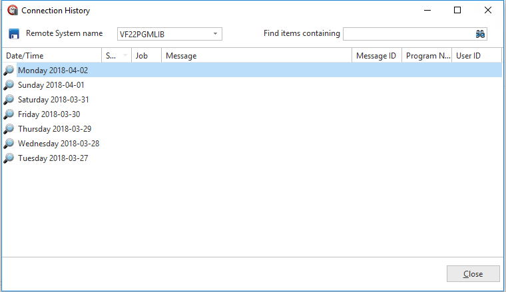Click magnifier icon beside Saturday 2018-03-31

[x=9, y=100]
